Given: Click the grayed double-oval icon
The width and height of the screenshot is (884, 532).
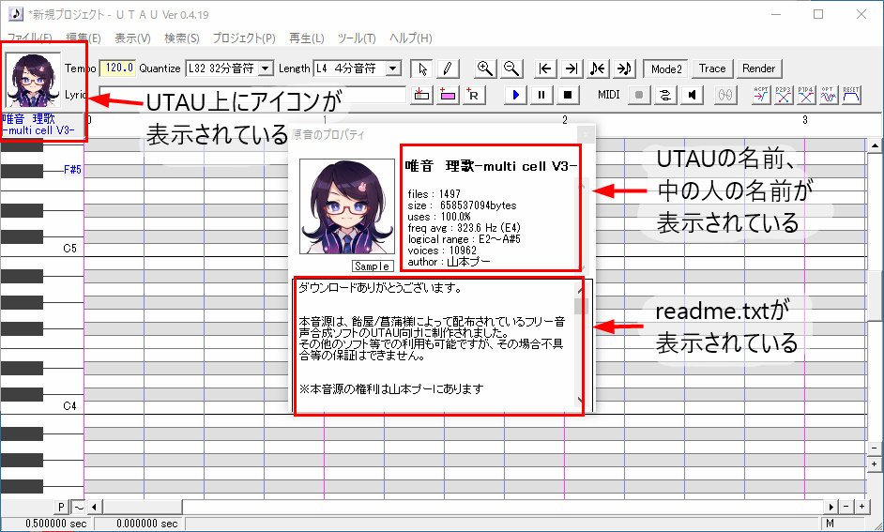Looking at the screenshot, I should (x=725, y=95).
